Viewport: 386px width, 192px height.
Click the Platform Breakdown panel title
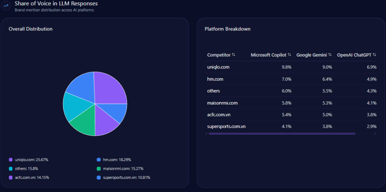pos(227,29)
